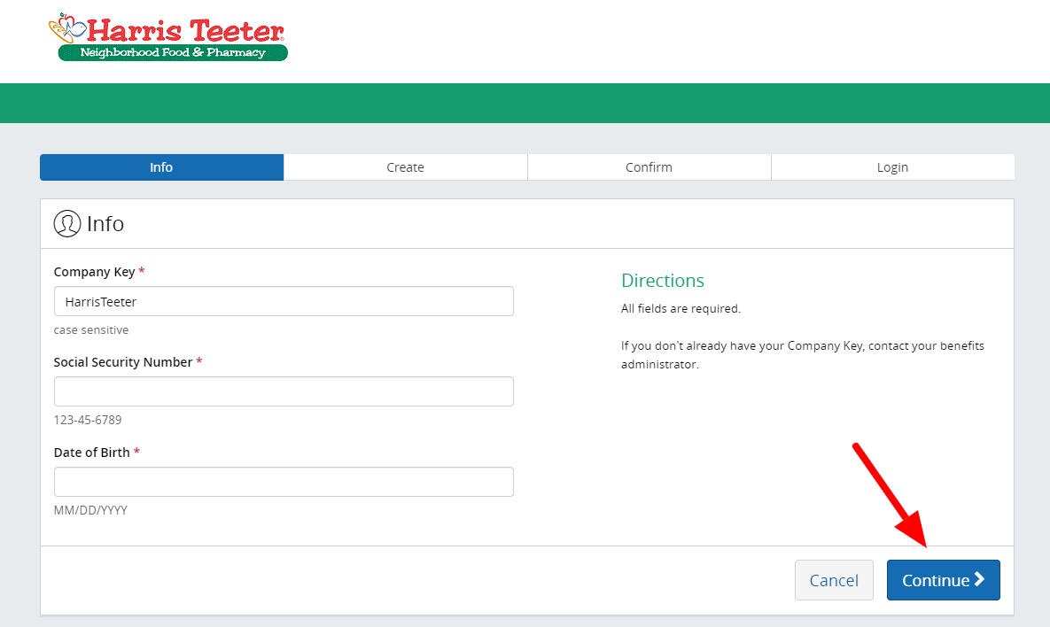Click the Harris Teeter logo

coord(168,37)
